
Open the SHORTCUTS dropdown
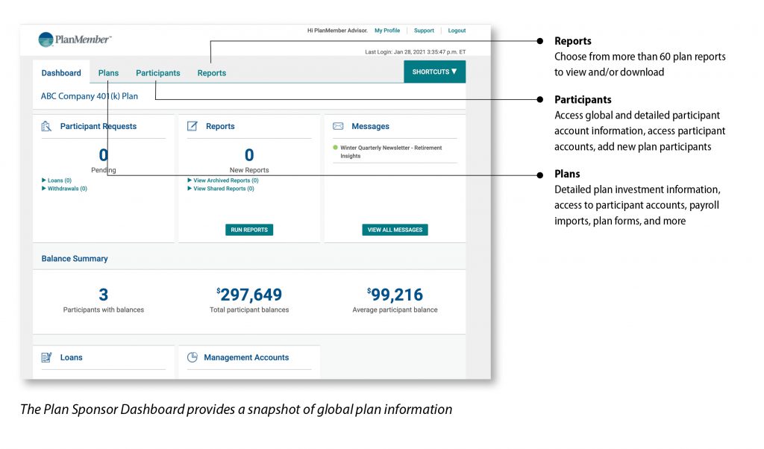[x=434, y=71]
